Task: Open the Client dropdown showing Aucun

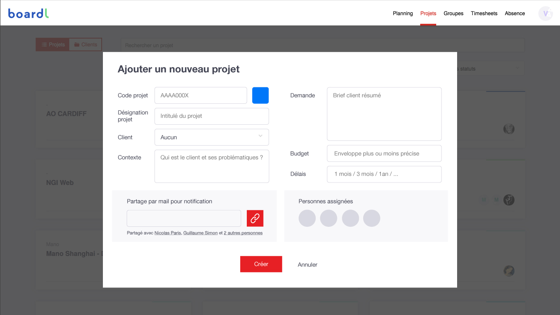Action: pyautogui.click(x=212, y=137)
